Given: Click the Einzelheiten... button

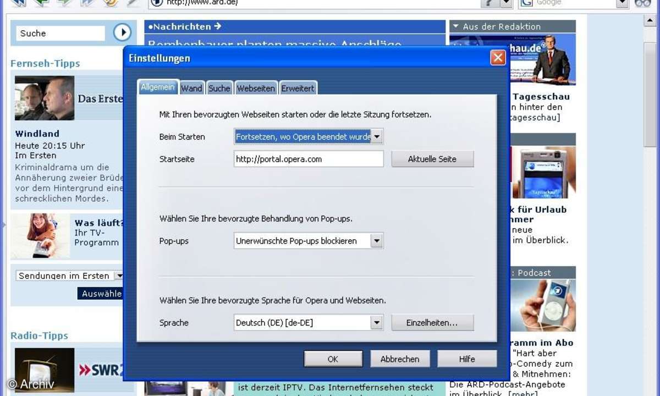Looking at the screenshot, I should (432, 323).
